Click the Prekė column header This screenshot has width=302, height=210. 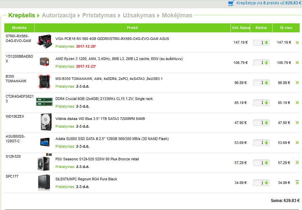click(x=133, y=28)
